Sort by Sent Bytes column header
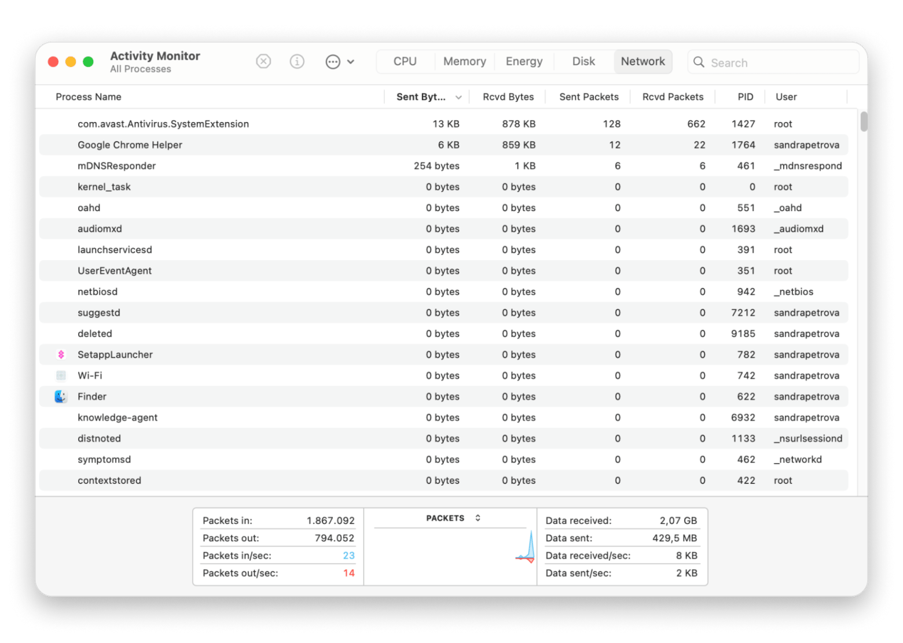The image size is (903, 643). (x=421, y=97)
